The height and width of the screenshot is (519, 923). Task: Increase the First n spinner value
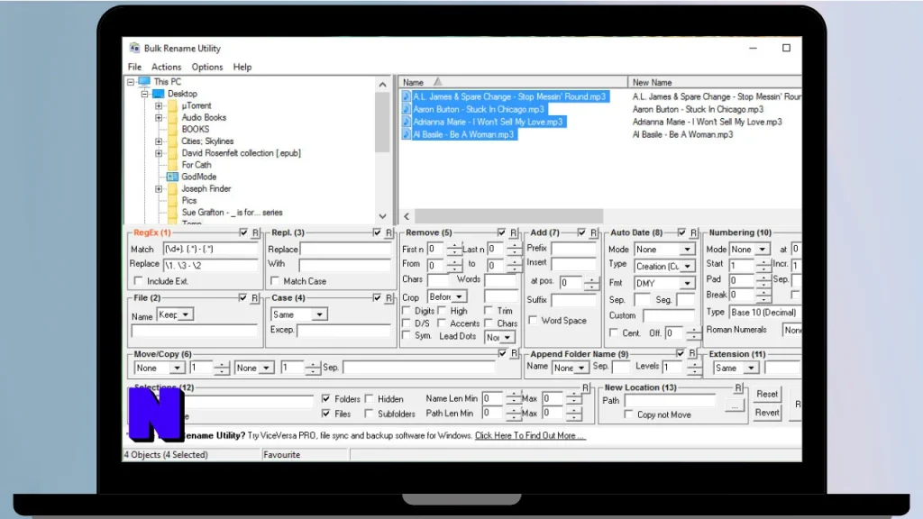point(454,246)
